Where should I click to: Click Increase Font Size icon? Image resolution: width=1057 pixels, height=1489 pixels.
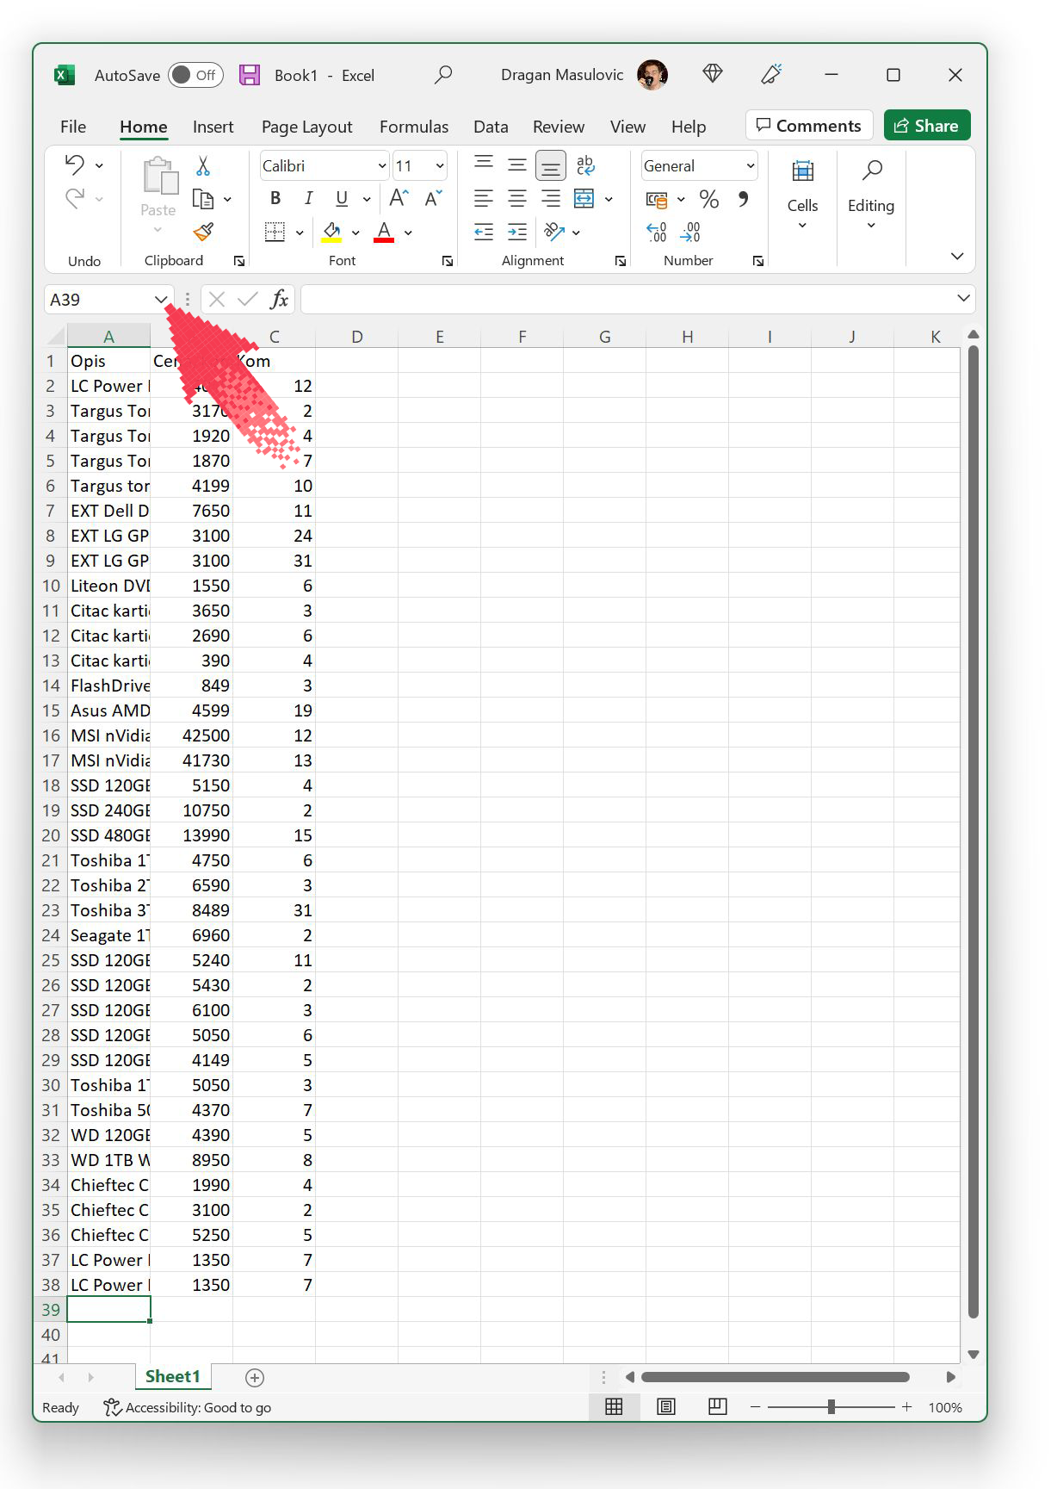point(399,199)
